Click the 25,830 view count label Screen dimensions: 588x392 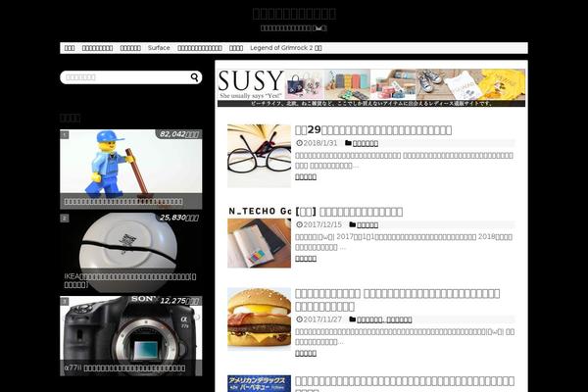pyautogui.click(x=179, y=218)
